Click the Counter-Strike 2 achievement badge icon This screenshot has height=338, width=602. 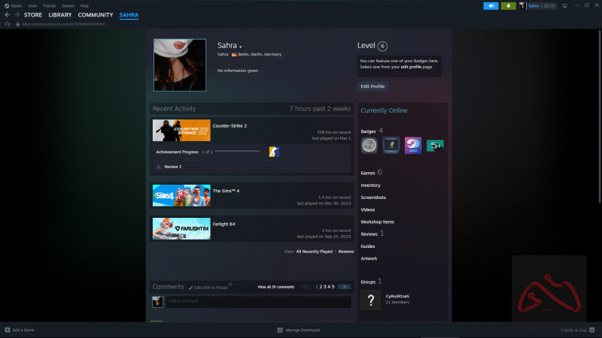pos(274,152)
